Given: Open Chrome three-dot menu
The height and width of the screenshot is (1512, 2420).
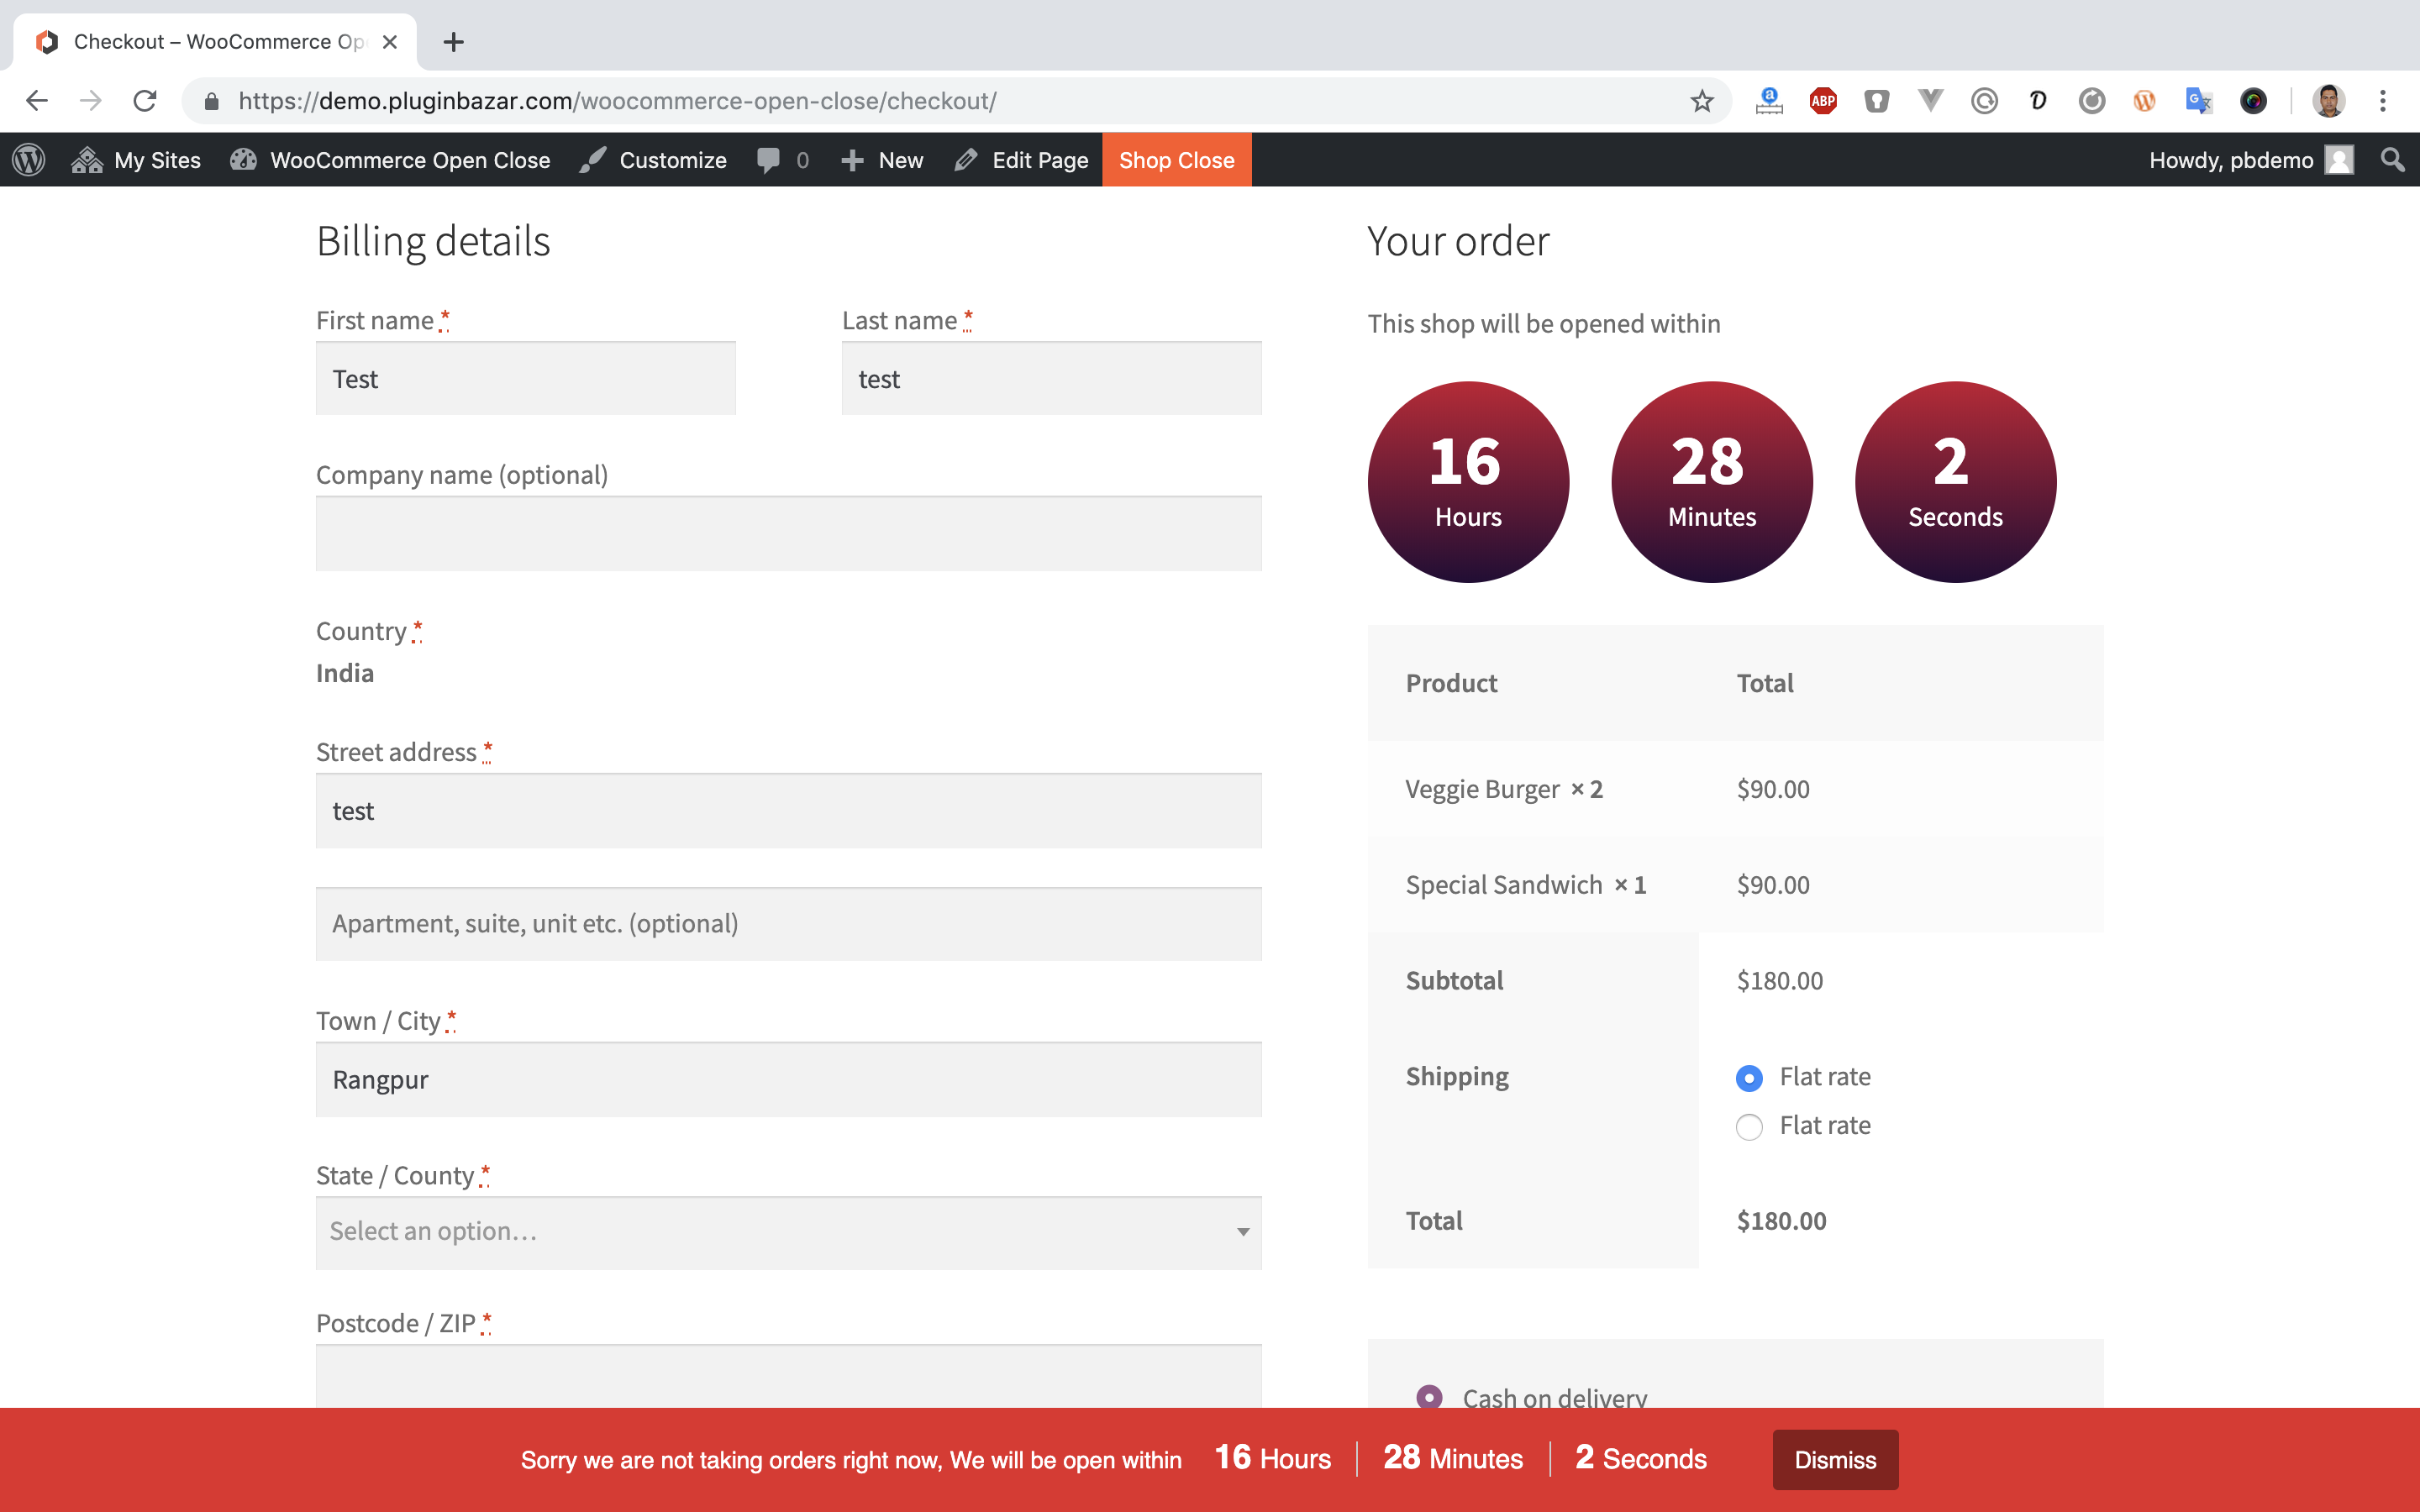Looking at the screenshot, I should [x=2383, y=101].
